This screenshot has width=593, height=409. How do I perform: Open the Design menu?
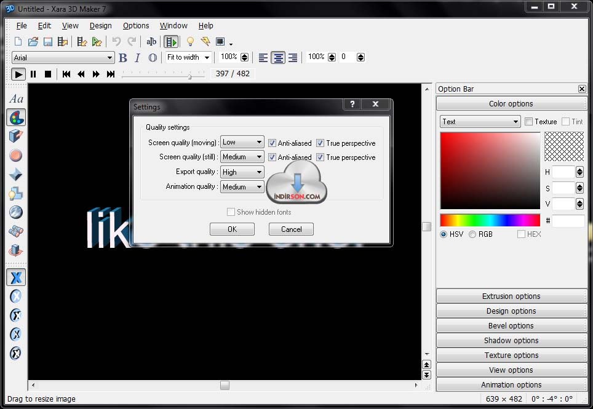[x=101, y=26]
